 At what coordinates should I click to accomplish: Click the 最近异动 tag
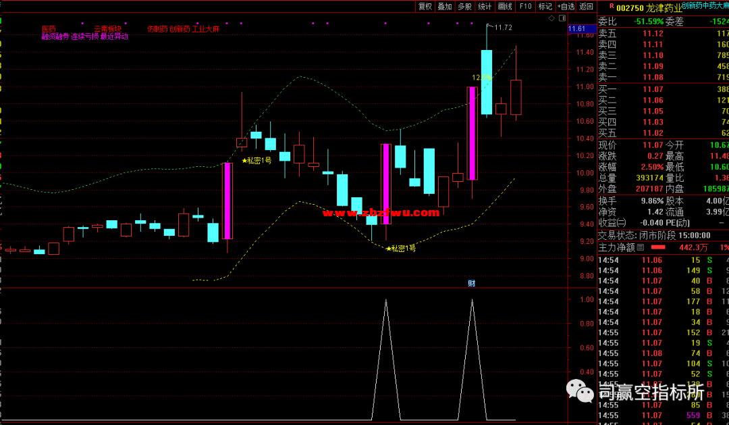(x=114, y=36)
